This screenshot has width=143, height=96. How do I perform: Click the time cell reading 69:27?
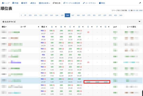pyautogui.click(x=43, y=34)
